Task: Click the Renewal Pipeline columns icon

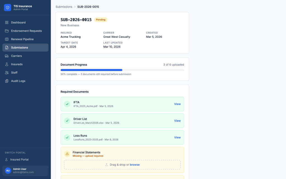Action: pos(7,39)
